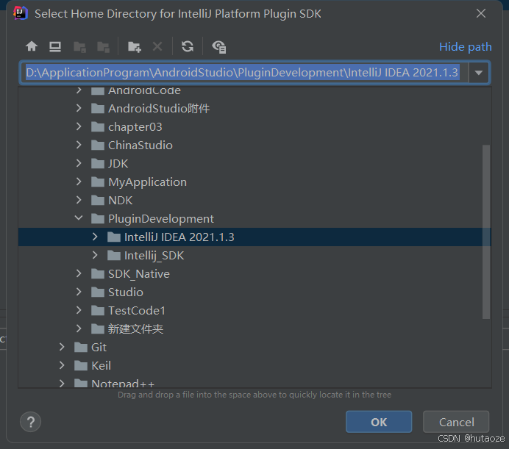Open the path history dropdown arrow
509x449 pixels.
click(x=479, y=73)
